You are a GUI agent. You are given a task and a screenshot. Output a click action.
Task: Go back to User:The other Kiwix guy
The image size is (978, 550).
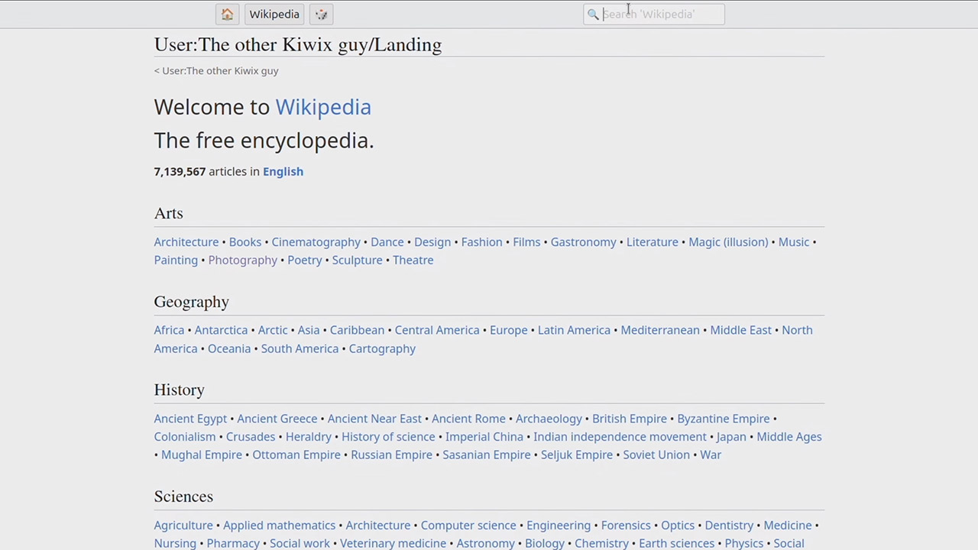[220, 70]
